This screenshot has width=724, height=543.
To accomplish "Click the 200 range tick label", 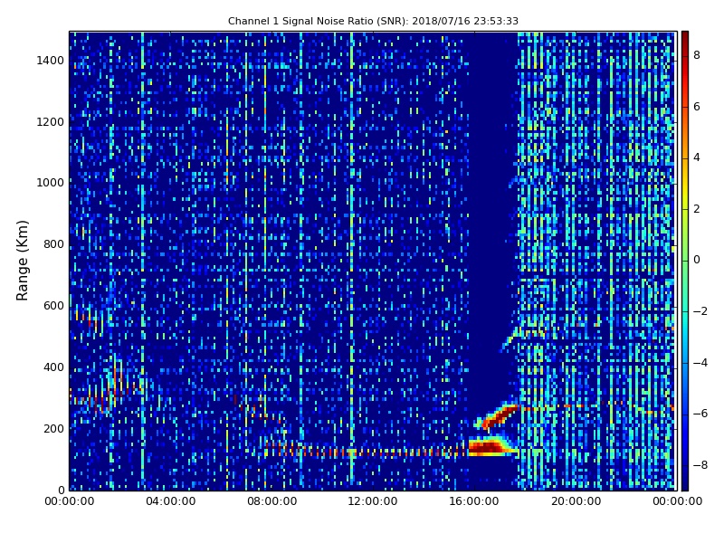I will click(53, 428).
